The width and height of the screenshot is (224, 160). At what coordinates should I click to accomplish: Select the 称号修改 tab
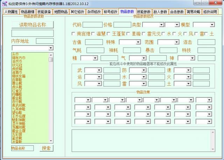111,12
